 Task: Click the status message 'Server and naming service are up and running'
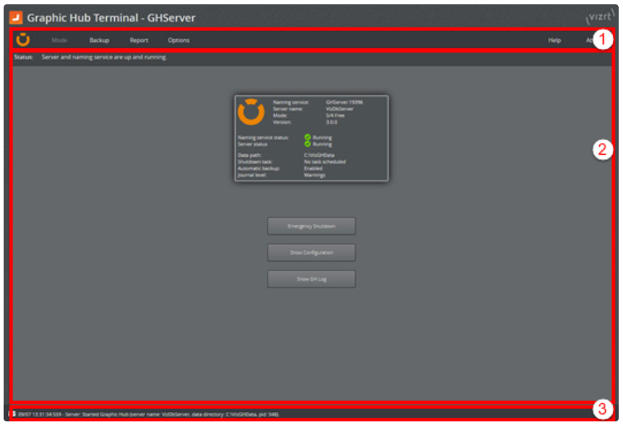pos(104,57)
